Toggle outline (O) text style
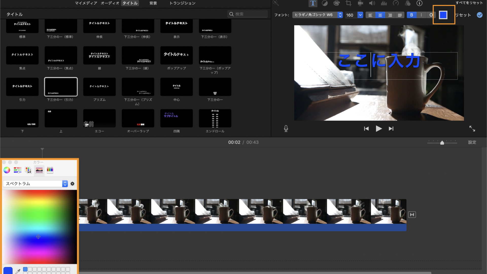 click(x=431, y=15)
